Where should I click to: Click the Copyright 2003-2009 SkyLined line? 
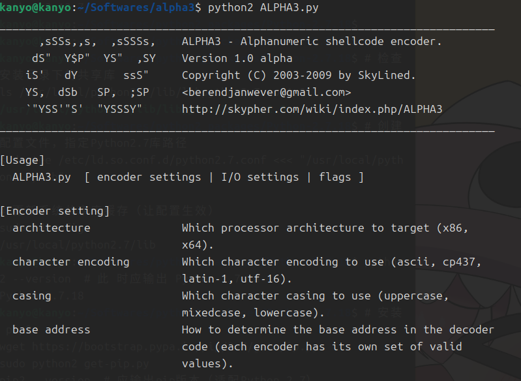(299, 75)
